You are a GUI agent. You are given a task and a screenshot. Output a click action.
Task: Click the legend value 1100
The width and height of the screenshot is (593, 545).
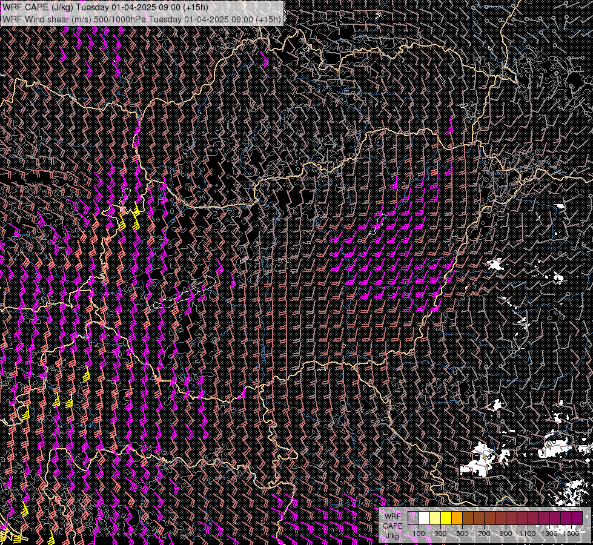[x=527, y=533]
